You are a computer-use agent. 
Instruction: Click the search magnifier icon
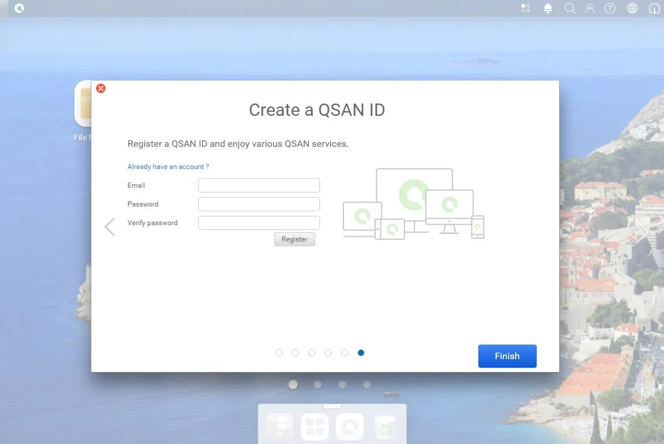pyautogui.click(x=570, y=8)
